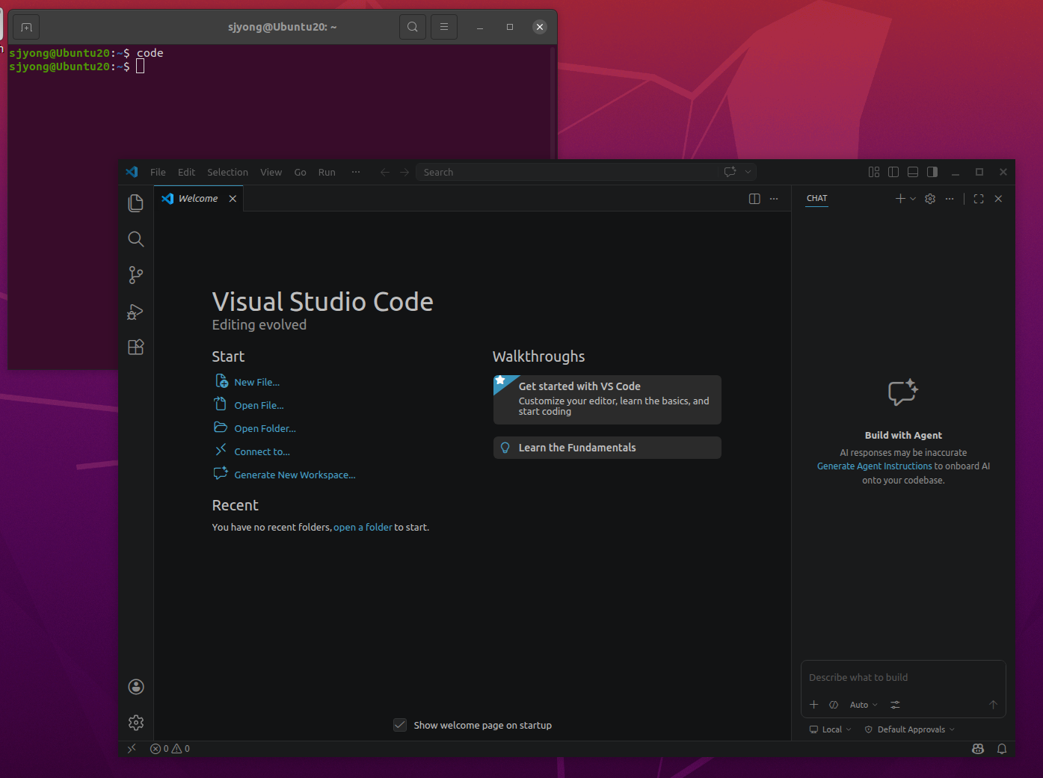Open terminal window's hamburger menu
1043x778 pixels.
pyautogui.click(x=444, y=27)
